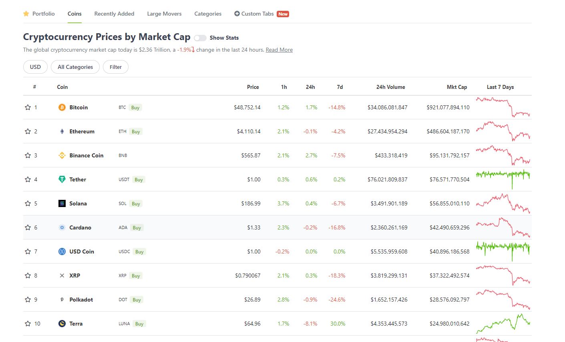Sort by the 24h change column header
565x342 pixels.
click(310, 87)
